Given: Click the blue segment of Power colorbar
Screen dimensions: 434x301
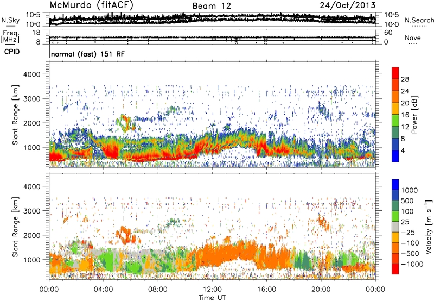Looking at the screenshot, I should (x=395, y=156).
